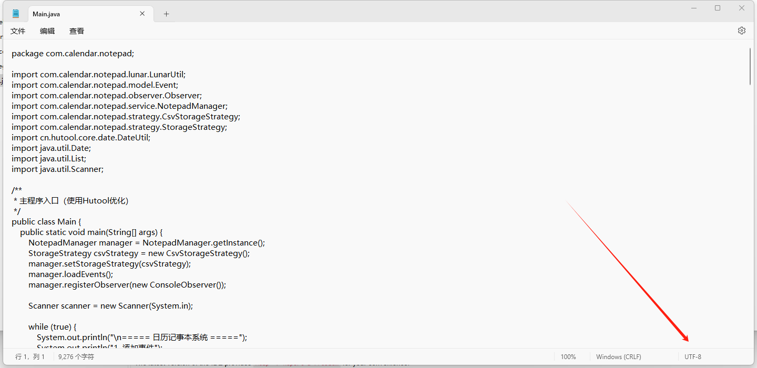
Task: Click the 行 1，列 1 position indicator
Action: point(30,357)
